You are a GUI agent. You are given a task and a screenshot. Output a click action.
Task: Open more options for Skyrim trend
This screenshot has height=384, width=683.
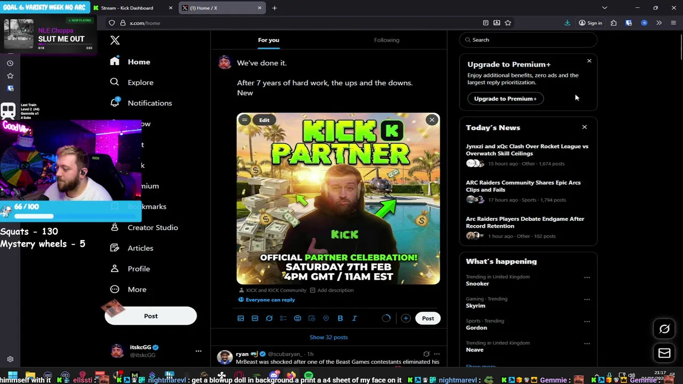(587, 300)
